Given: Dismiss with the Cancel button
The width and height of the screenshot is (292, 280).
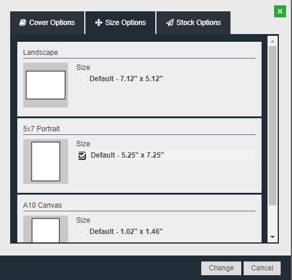Looking at the screenshot, I should pos(262,268).
